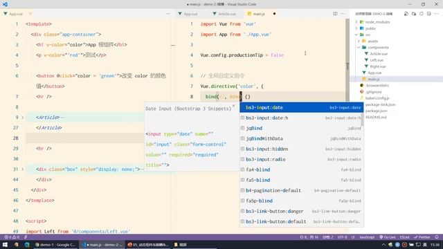Click ESLint status bar item
This screenshot has height=249, width=443.
point(404,237)
